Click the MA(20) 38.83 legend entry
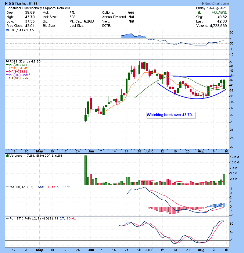244x253 pixels. pyautogui.click(x=16, y=65)
